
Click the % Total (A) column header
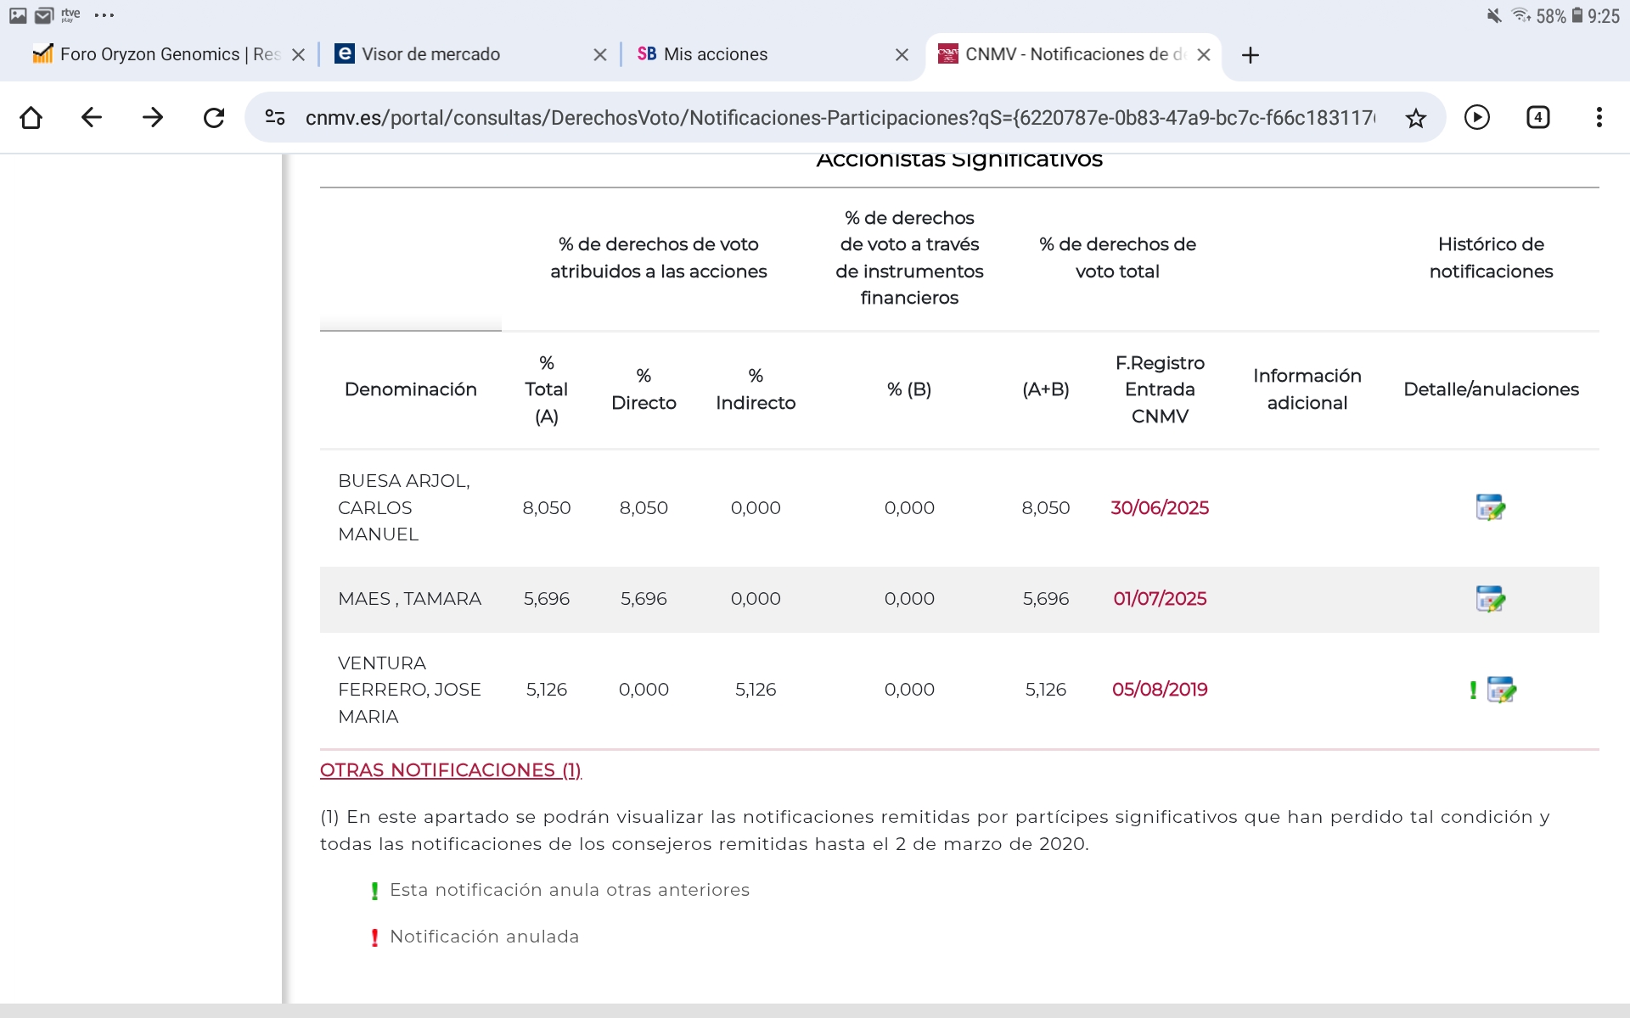(x=547, y=389)
